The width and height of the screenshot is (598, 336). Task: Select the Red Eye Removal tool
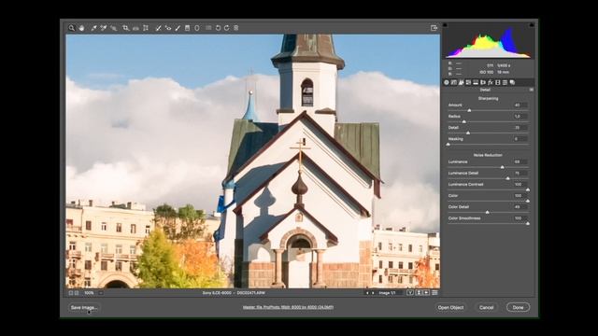pos(168,28)
